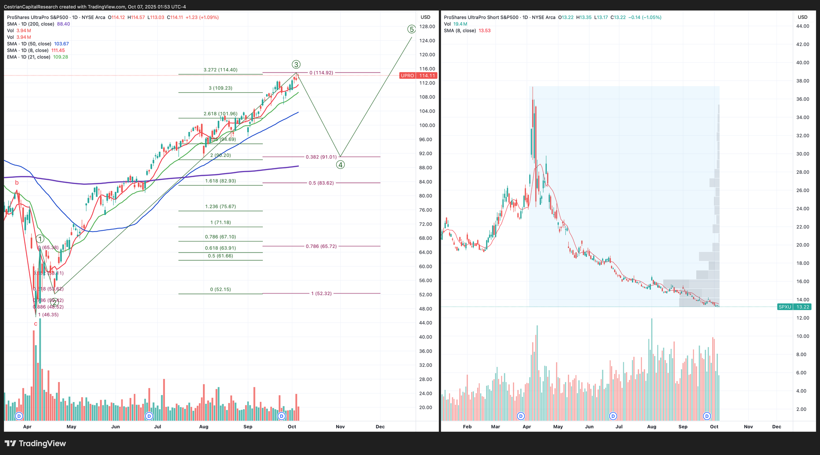Select the SMA 200 close indicator legend
820x455 pixels.
pyautogui.click(x=31, y=24)
